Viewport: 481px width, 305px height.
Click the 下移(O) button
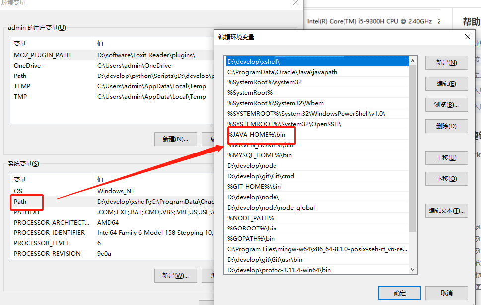coord(446,179)
